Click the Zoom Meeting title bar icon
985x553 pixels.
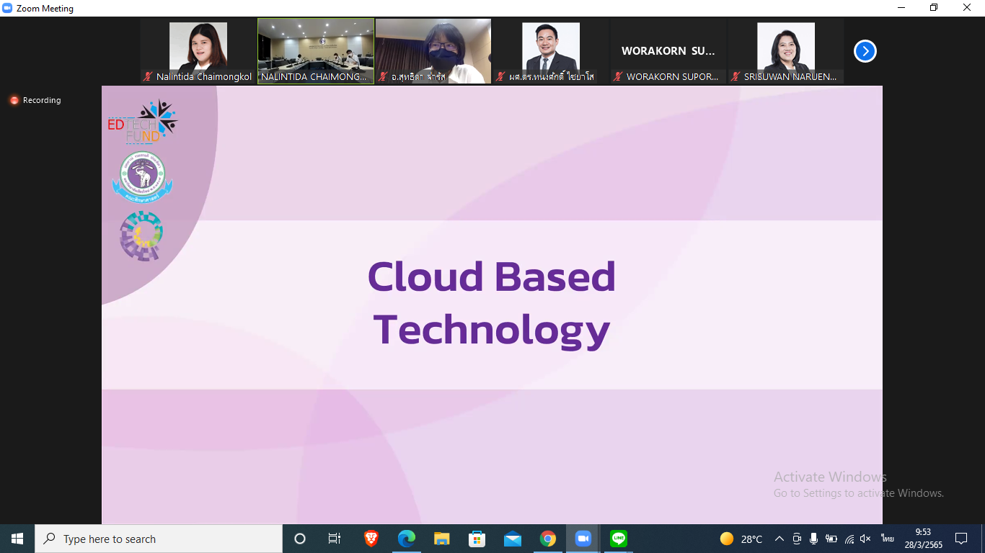pos(8,9)
